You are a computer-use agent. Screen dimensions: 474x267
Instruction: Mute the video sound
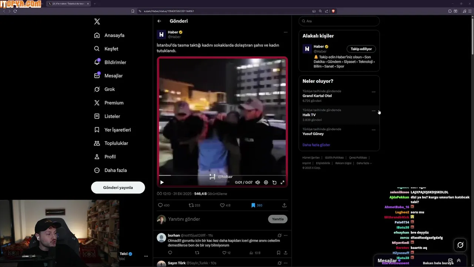[258, 182]
